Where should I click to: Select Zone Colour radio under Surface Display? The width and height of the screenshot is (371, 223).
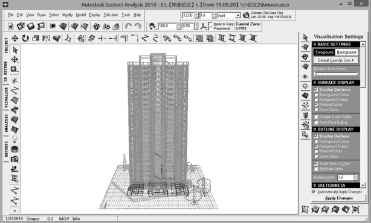click(316, 109)
